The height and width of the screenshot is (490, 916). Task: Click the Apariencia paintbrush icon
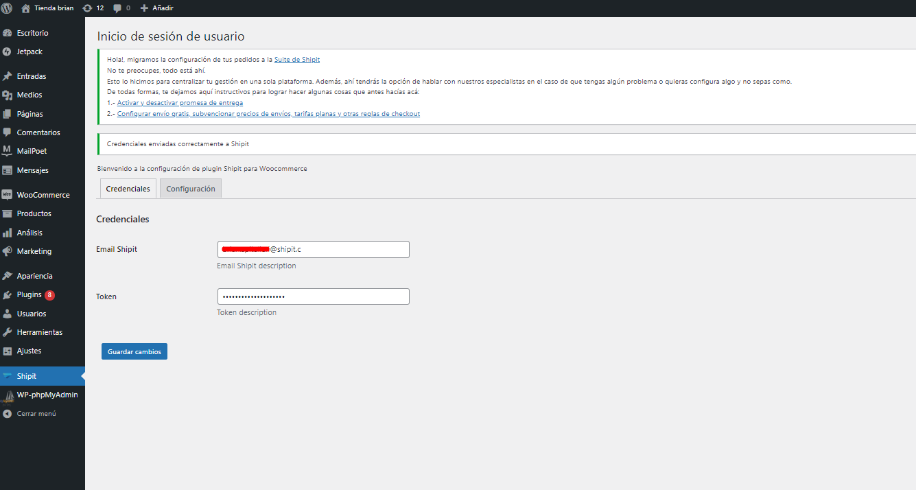tap(8, 276)
